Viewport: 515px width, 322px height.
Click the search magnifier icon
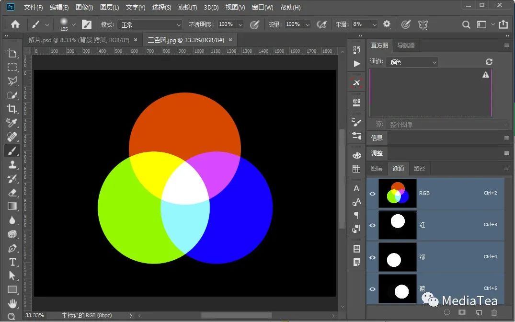(466, 24)
